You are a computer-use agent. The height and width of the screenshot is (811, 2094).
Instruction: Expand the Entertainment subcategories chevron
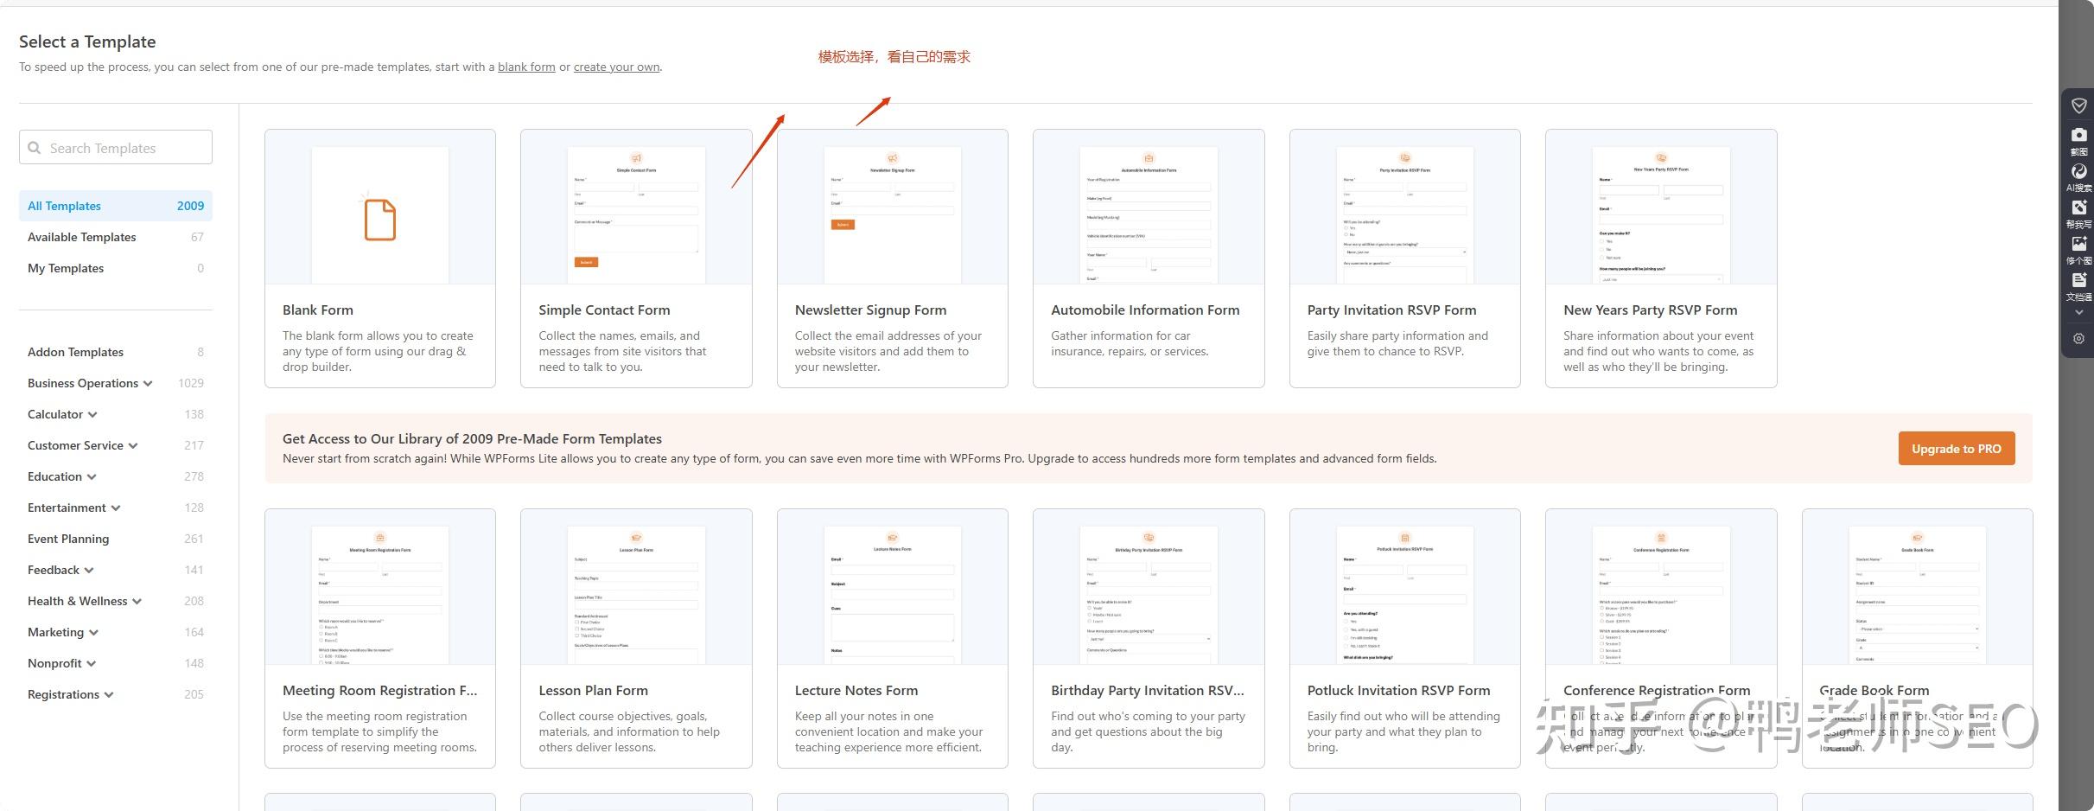pyautogui.click(x=116, y=508)
